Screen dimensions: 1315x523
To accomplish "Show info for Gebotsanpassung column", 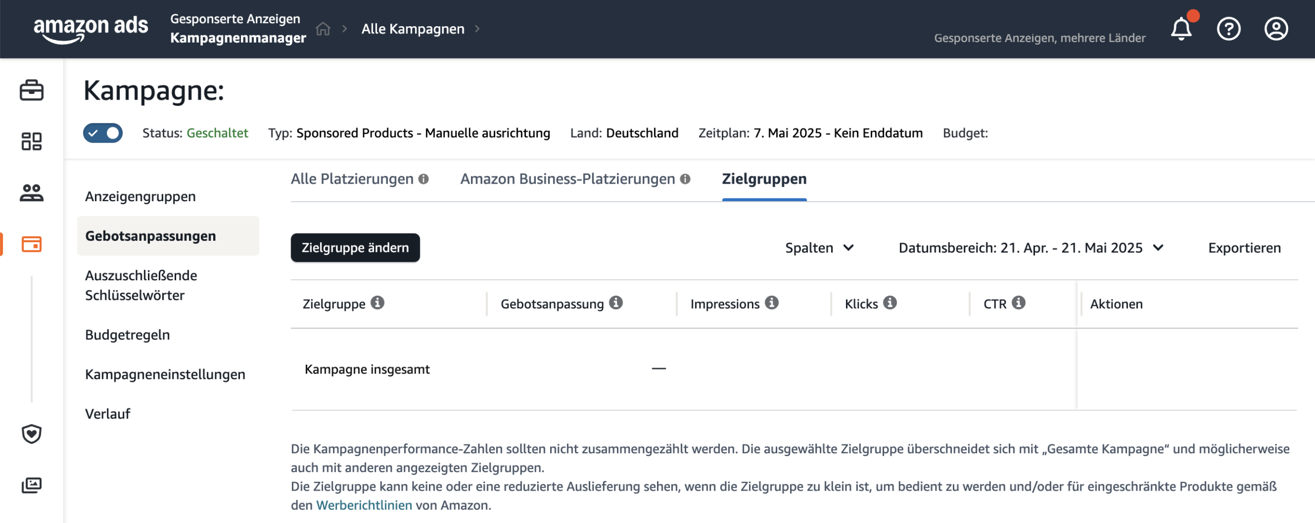I will click(x=616, y=303).
